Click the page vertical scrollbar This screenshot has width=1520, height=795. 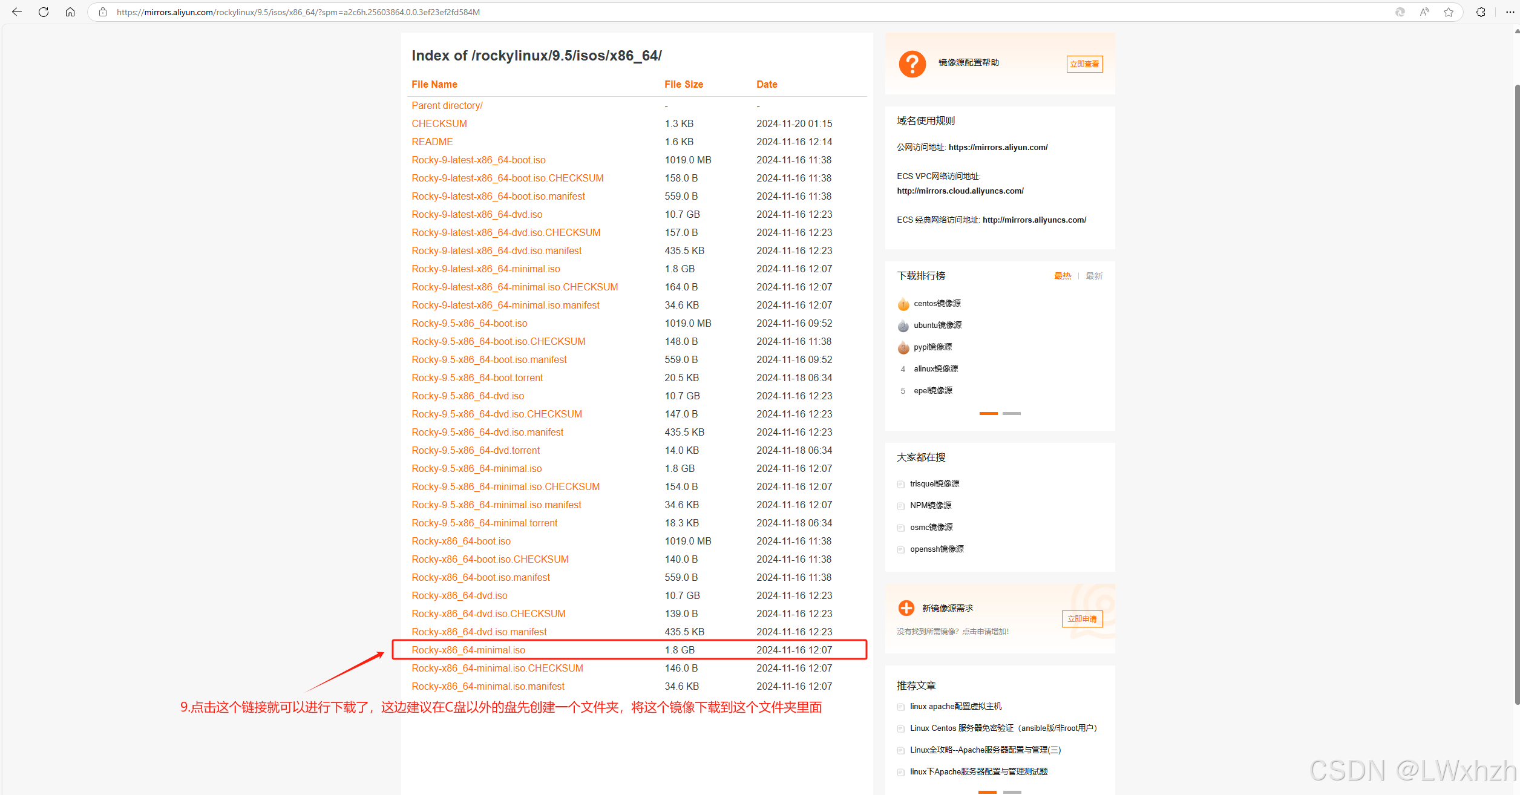click(x=1516, y=393)
